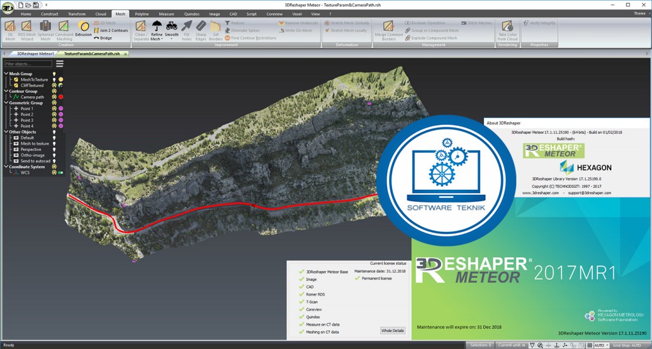
Task: Collapse the Mesh Group tree node
Action: (x=6, y=74)
